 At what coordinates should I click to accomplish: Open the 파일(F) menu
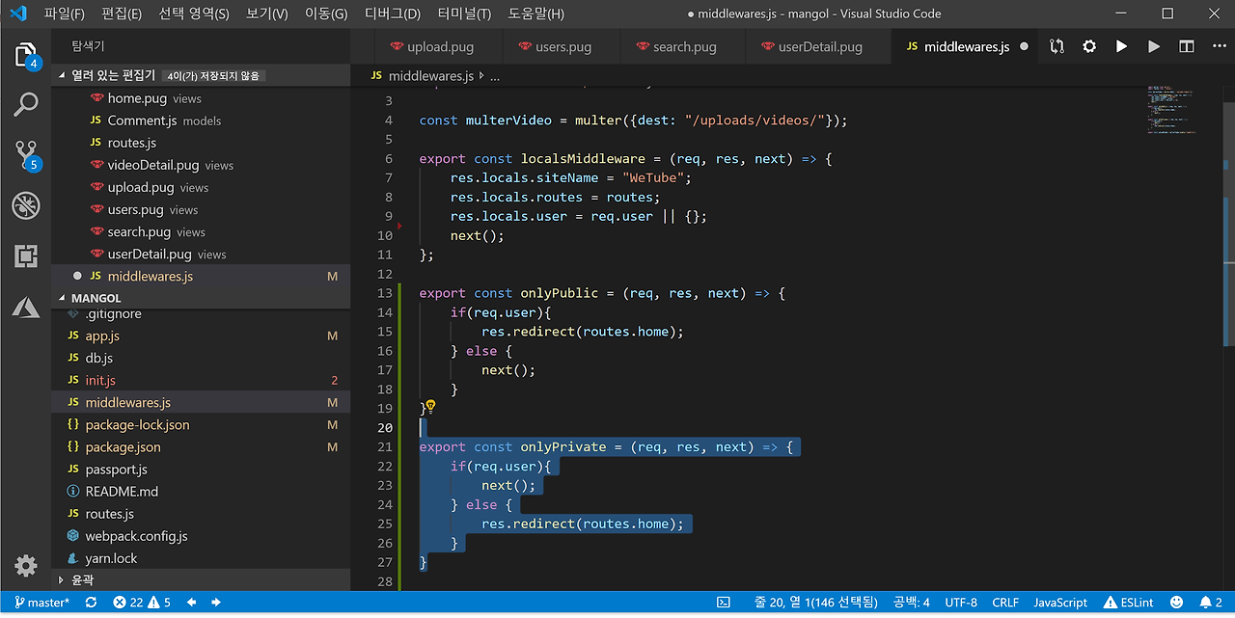[x=64, y=13]
